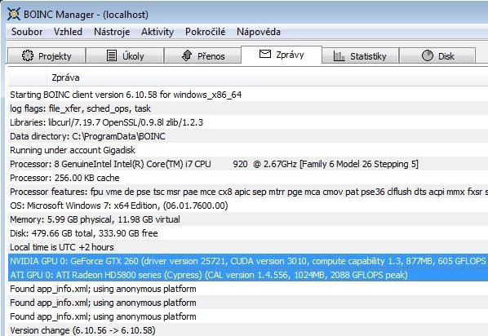The width and height of the screenshot is (488, 336).
Task: Select the ATI Radeon HD5800 message row
Action: (248, 275)
